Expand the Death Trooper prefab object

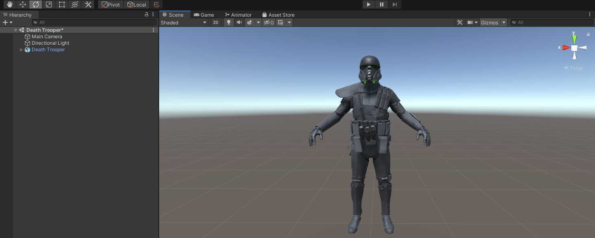[x=22, y=50]
